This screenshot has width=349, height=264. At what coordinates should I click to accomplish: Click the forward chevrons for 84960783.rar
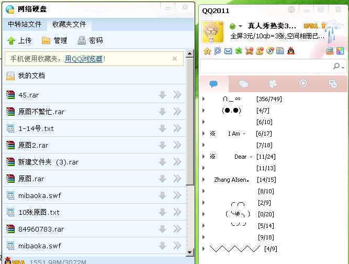point(177,229)
